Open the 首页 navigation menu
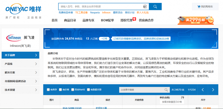Viewport: 223px width, 109px height. [x=54, y=20]
